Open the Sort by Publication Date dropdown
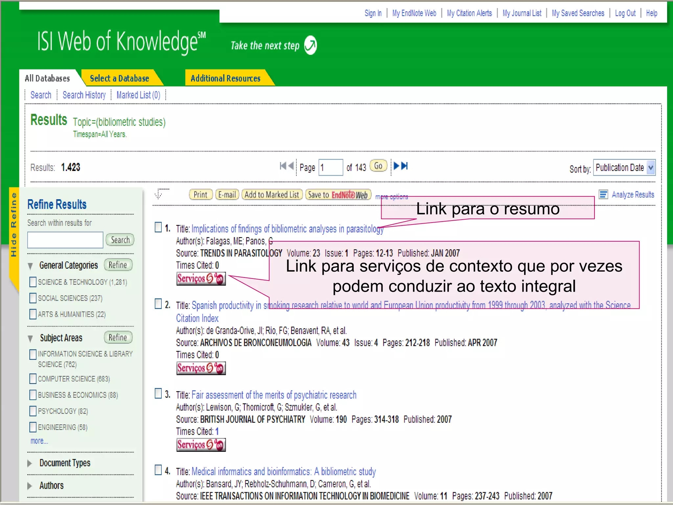The height and width of the screenshot is (505, 673). click(x=624, y=168)
